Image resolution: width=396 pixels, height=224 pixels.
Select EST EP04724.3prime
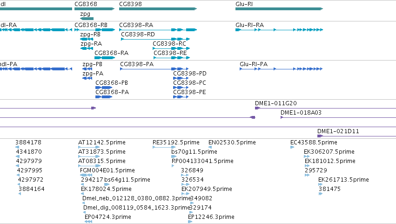(x=108, y=217)
